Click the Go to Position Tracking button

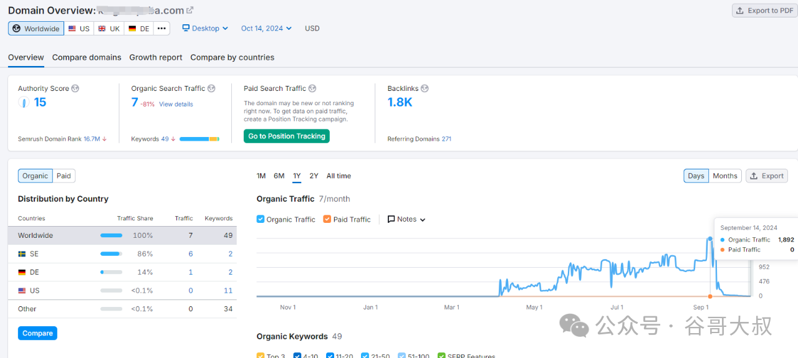point(287,136)
